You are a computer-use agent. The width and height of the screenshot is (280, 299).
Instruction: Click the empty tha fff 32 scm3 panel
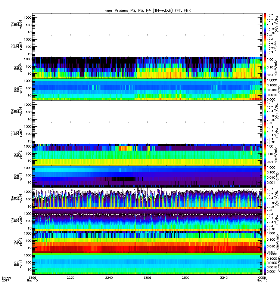pos(147,46)
